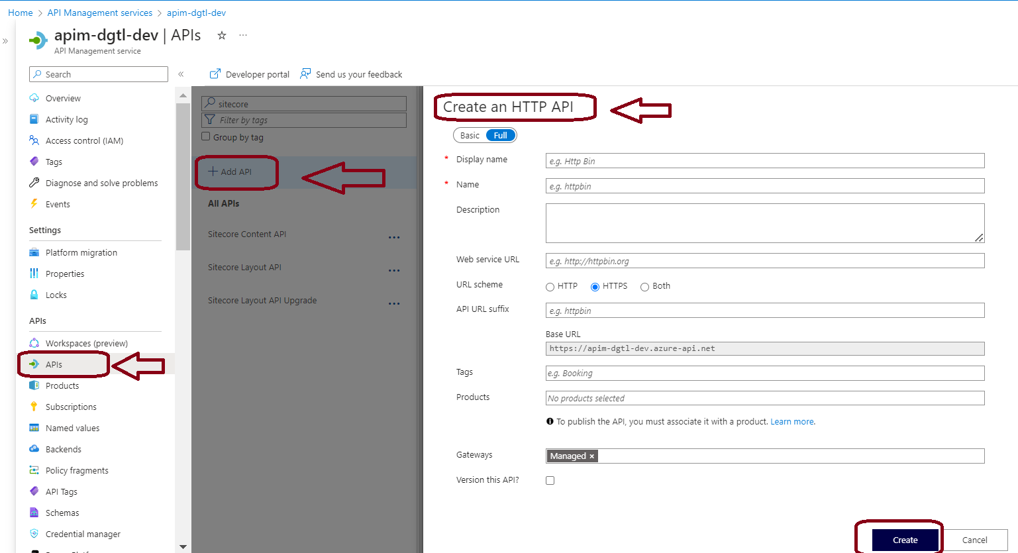Open the Learn more link
The height and width of the screenshot is (553, 1018).
(792, 422)
